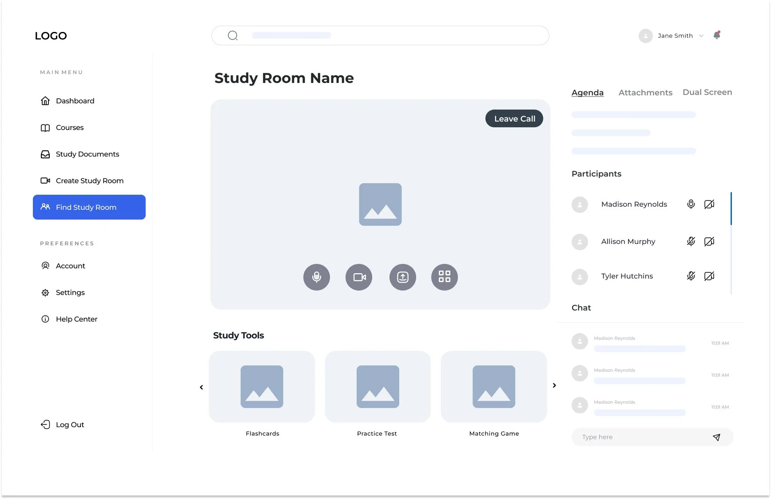The image size is (771, 499).
Task: Click the LOGO in the header
Action: (x=51, y=36)
